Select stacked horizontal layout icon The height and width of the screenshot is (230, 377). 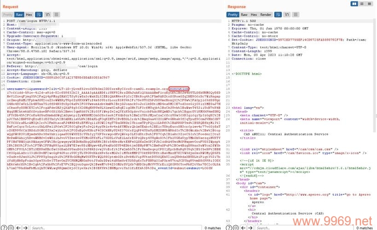[362, 4]
